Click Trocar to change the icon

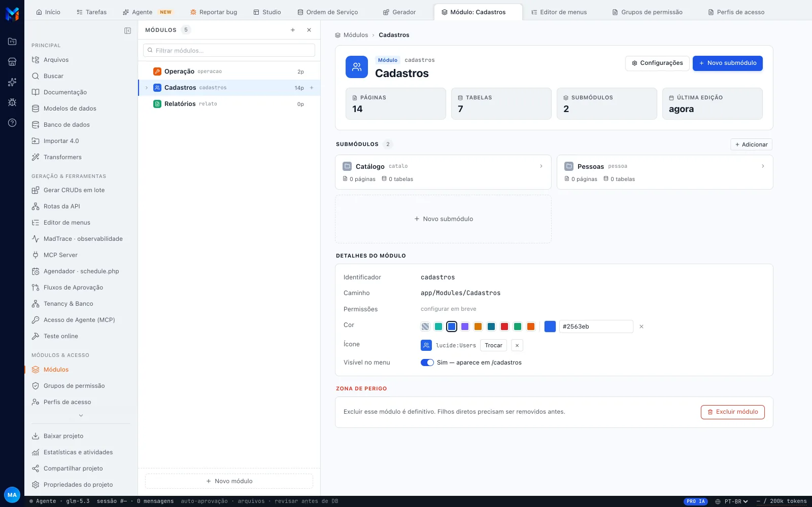(494, 345)
